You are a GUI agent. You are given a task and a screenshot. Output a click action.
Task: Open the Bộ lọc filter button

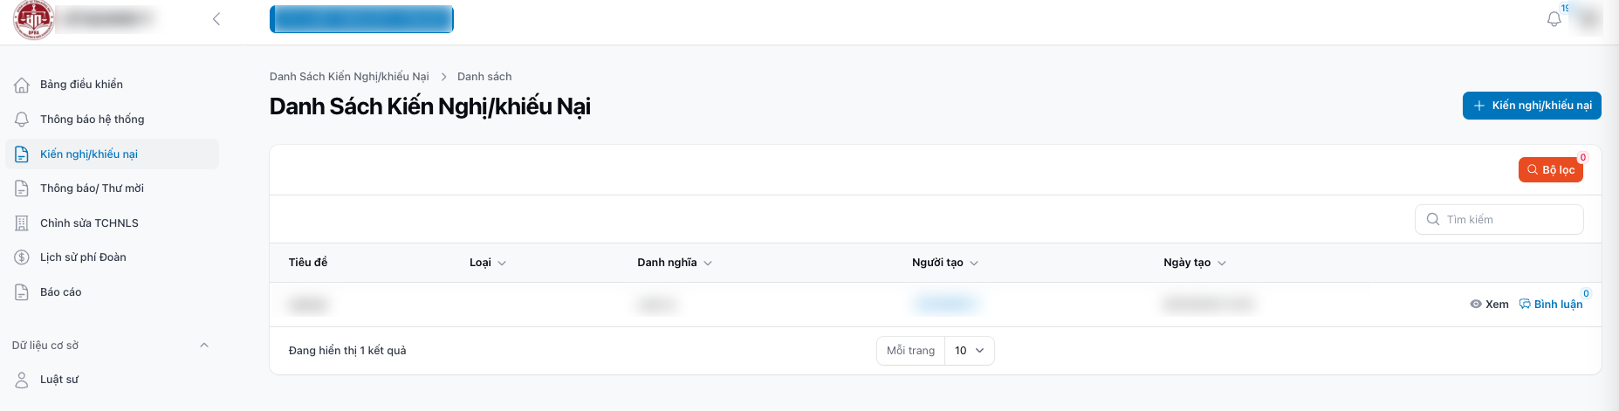(1550, 170)
